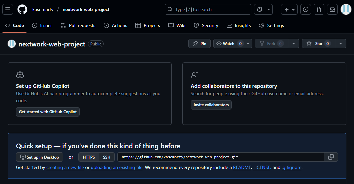This screenshot has width=354, height=184.
Task: Open the user profile avatar menu
Action: 346,9
